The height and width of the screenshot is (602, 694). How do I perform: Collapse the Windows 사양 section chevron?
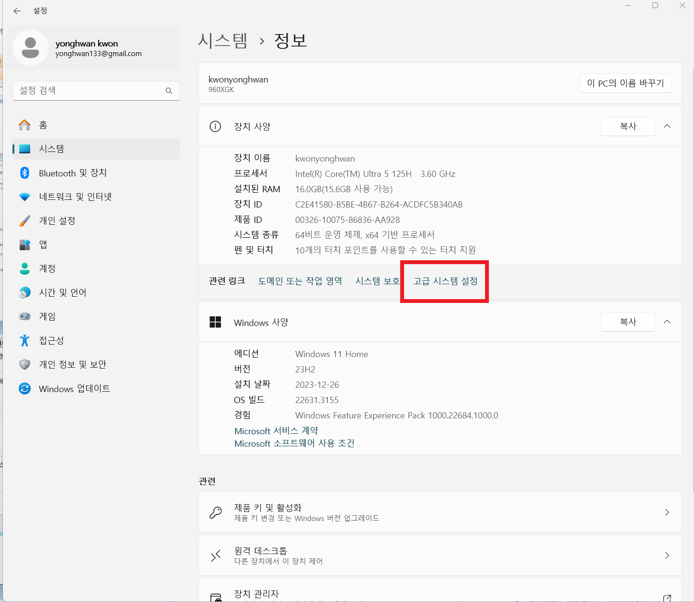tap(667, 322)
